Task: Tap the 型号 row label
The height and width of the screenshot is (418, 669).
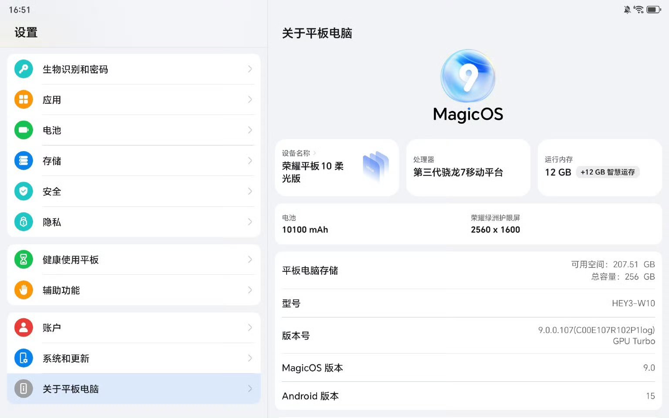Action: pyautogui.click(x=291, y=303)
